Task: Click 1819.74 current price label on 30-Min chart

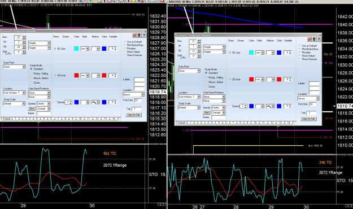Action: click(158, 92)
